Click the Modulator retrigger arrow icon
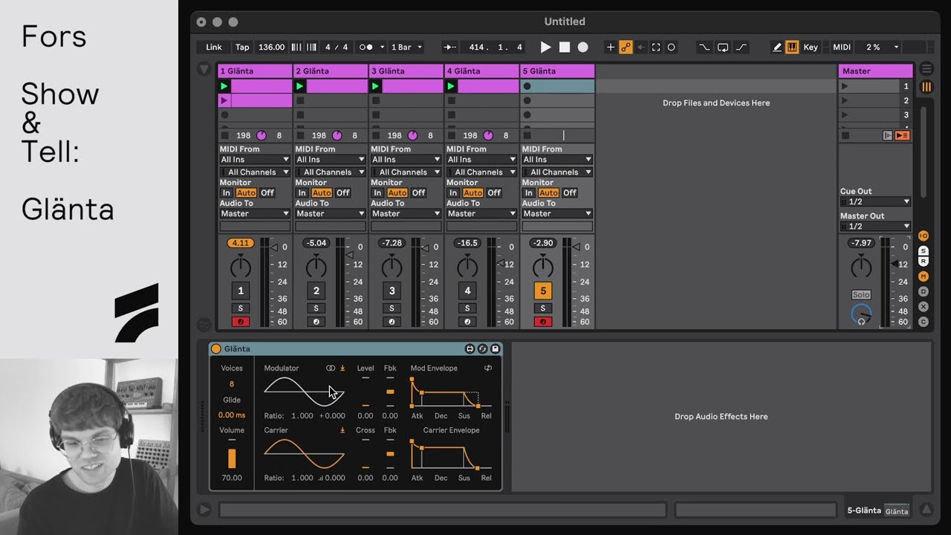The image size is (951, 535). tap(343, 368)
